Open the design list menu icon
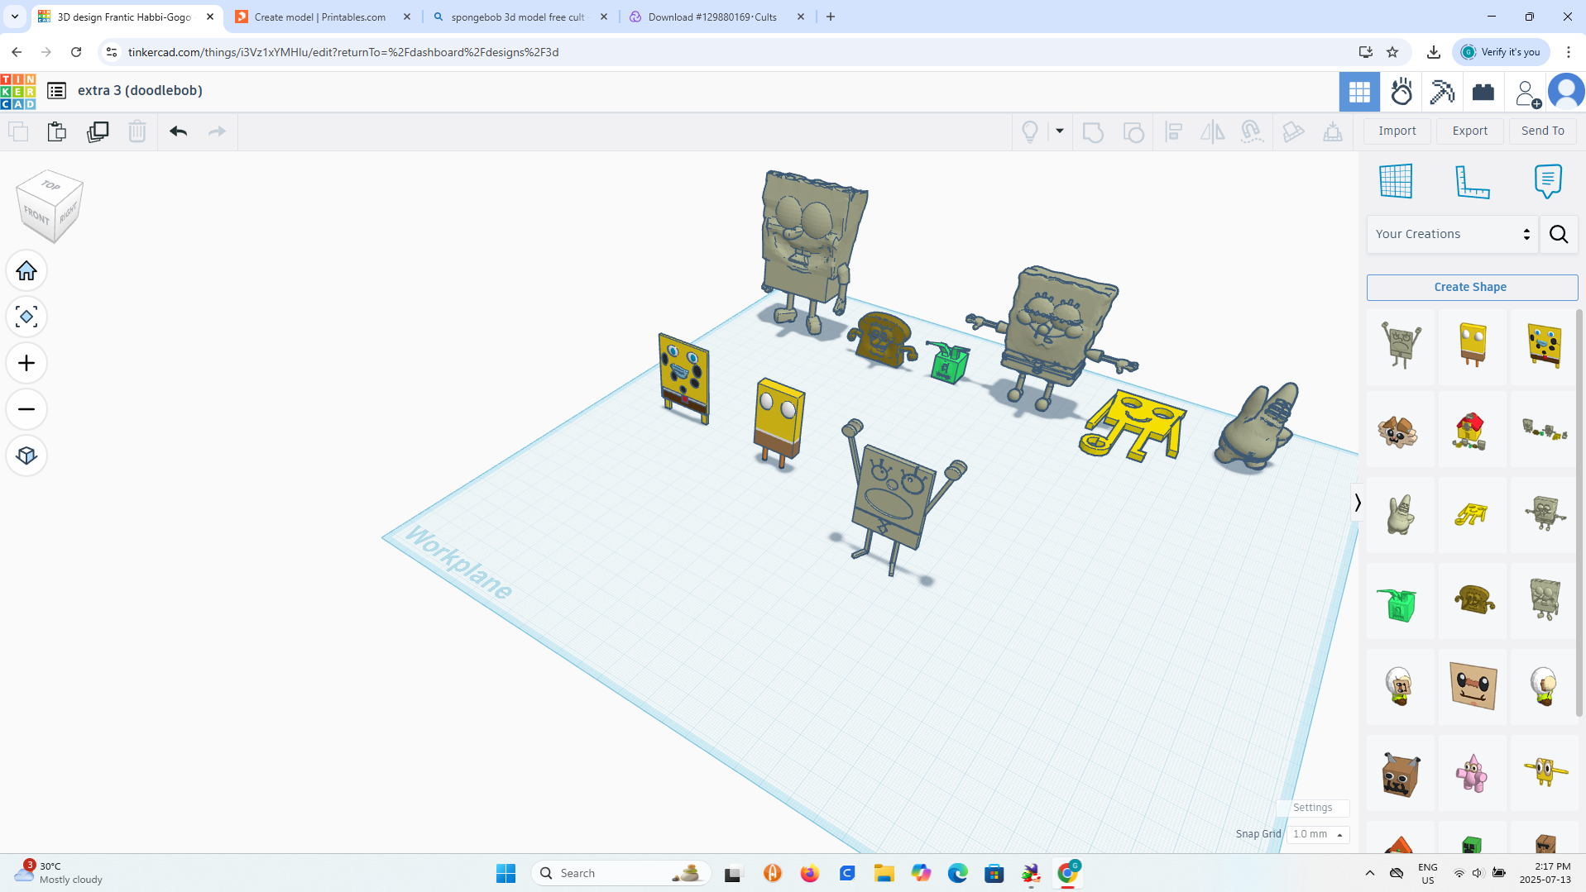Screen dimensions: 1586x892 click(x=56, y=91)
